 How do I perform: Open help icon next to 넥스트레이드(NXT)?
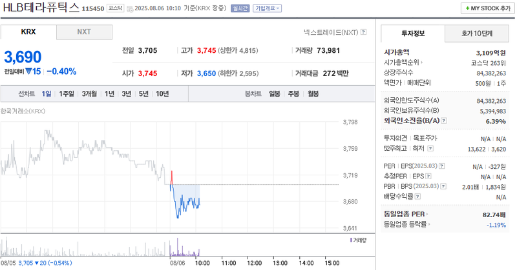pos(363,32)
